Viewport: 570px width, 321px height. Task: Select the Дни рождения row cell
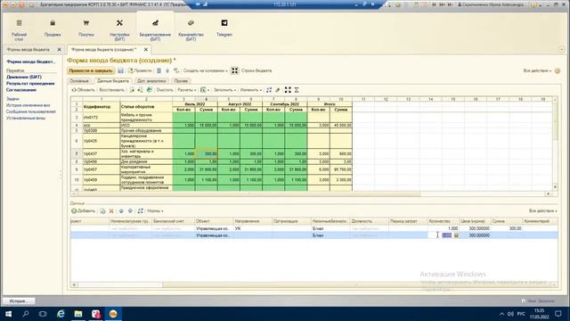(x=146, y=161)
